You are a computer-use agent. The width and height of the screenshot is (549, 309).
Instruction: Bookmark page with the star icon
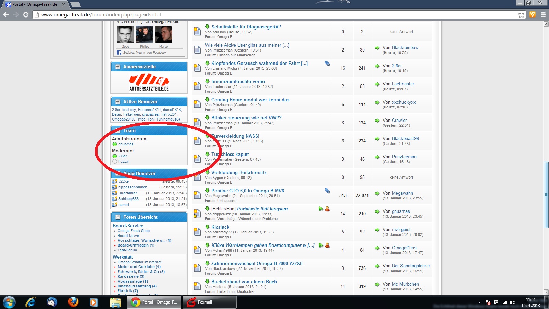pos(521,14)
